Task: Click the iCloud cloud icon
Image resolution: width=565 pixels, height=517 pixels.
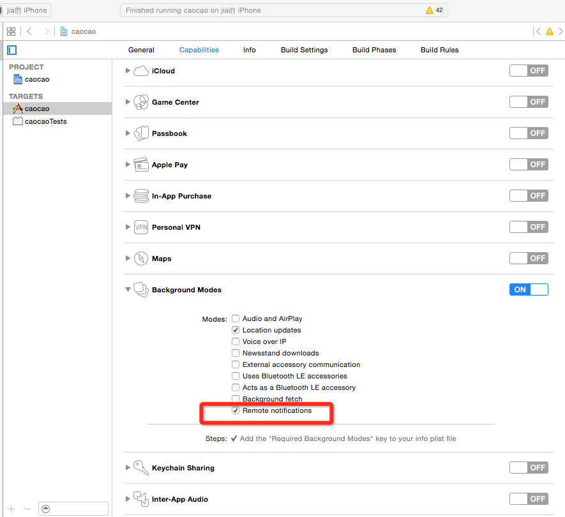Action: (141, 71)
